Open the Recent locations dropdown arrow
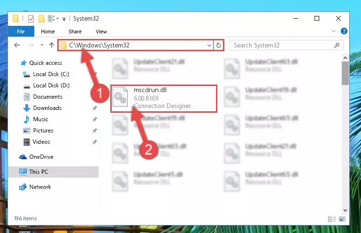 tap(42, 45)
